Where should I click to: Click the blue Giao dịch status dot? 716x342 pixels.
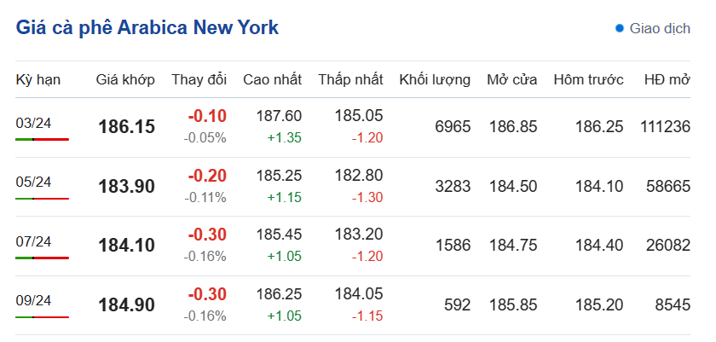[x=620, y=28]
